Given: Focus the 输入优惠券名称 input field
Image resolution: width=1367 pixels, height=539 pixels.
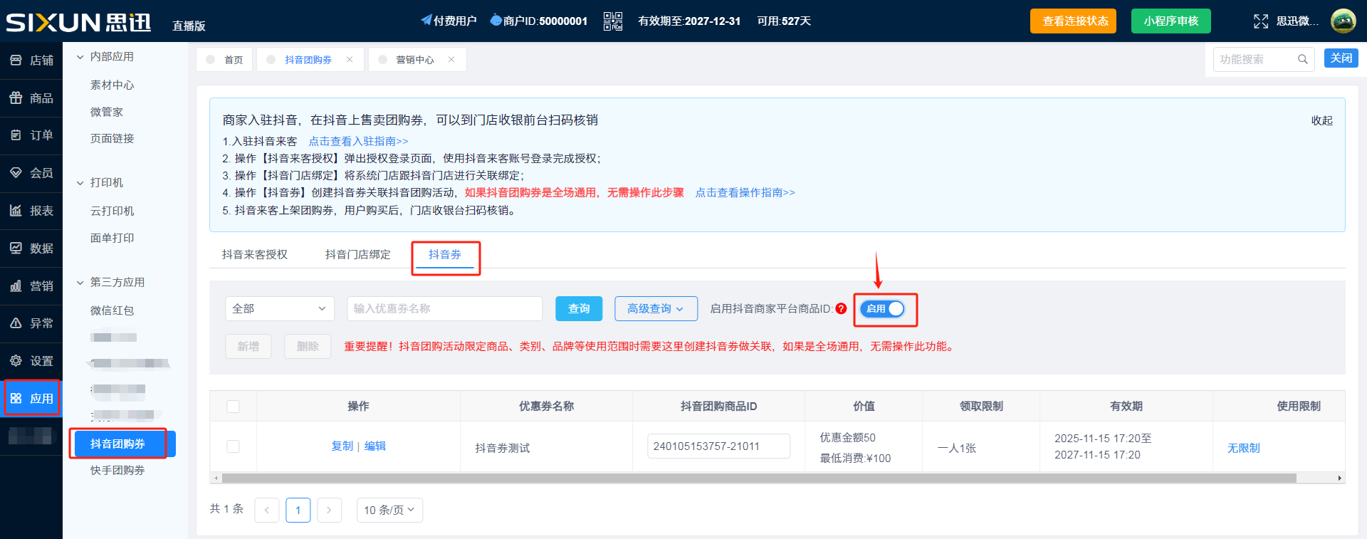Looking at the screenshot, I should tap(445, 308).
